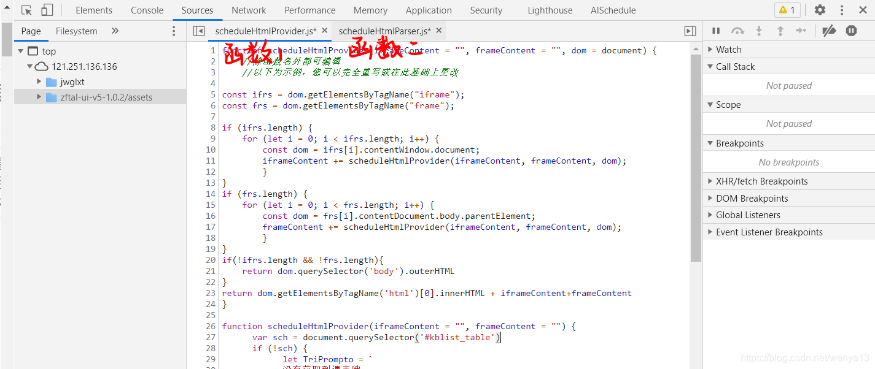This screenshot has height=369, width=875.
Task: Open the Lighthouse panel
Action: coord(550,10)
